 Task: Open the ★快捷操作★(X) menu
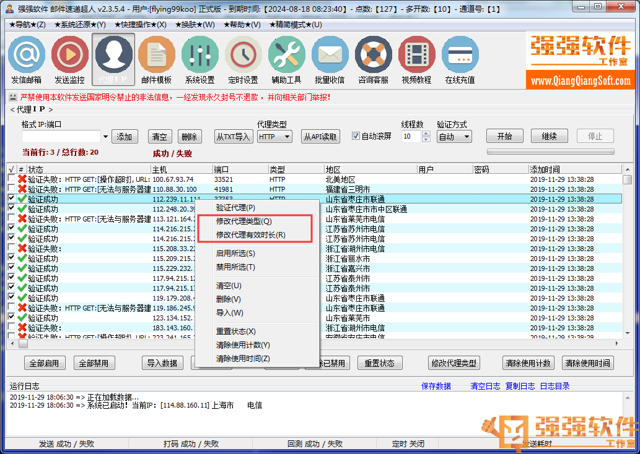coord(141,25)
